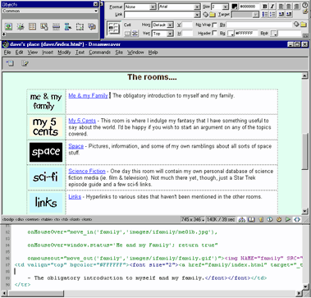Open the Format dropdown
311x298 pixels.
(153, 7)
